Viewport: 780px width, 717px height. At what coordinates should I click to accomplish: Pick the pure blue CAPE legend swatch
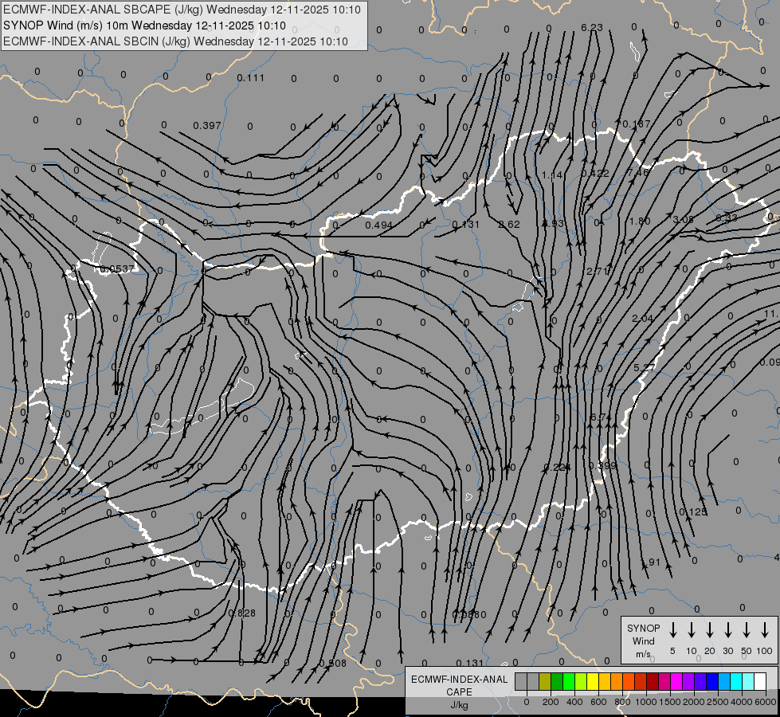pyautogui.click(x=712, y=681)
